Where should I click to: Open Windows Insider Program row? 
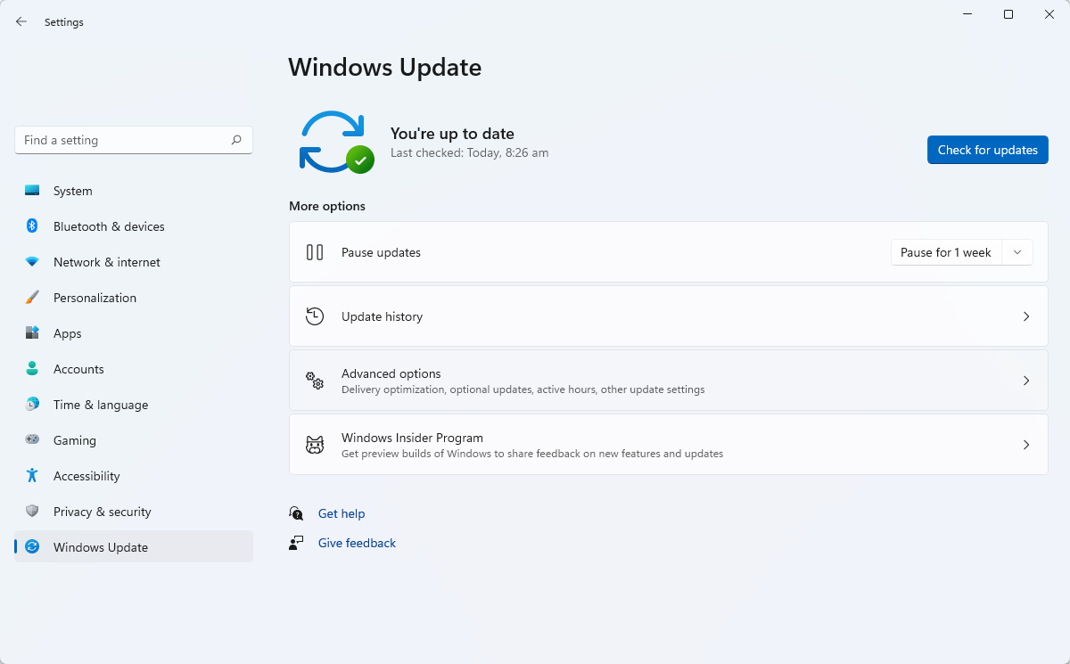coord(669,445)
